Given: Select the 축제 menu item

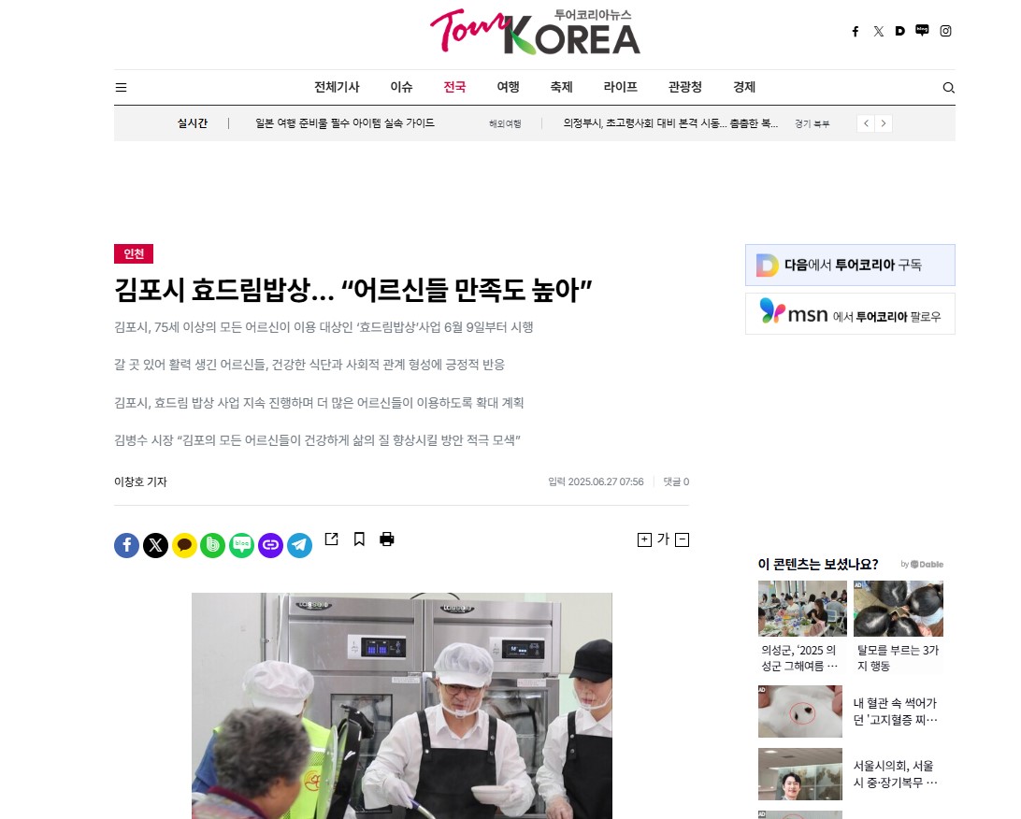Looking at the screenshot, I should coord(561,87).
